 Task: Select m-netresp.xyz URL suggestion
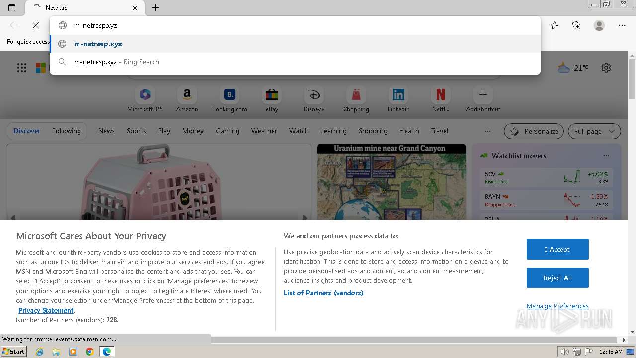click(295, 44)
